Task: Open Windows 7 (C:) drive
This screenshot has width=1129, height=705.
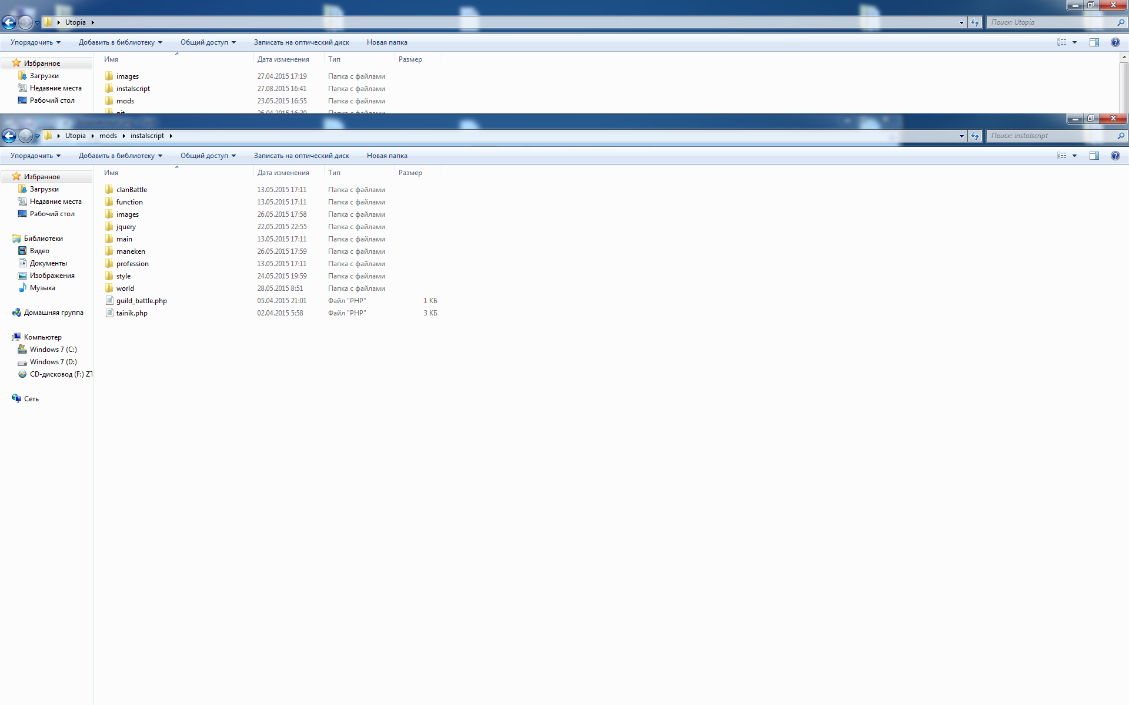Action: pos(53,350)
